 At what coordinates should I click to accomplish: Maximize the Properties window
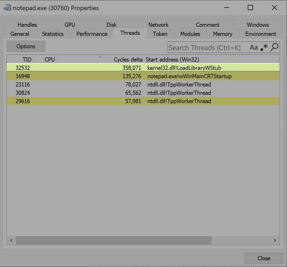(250, 8)
